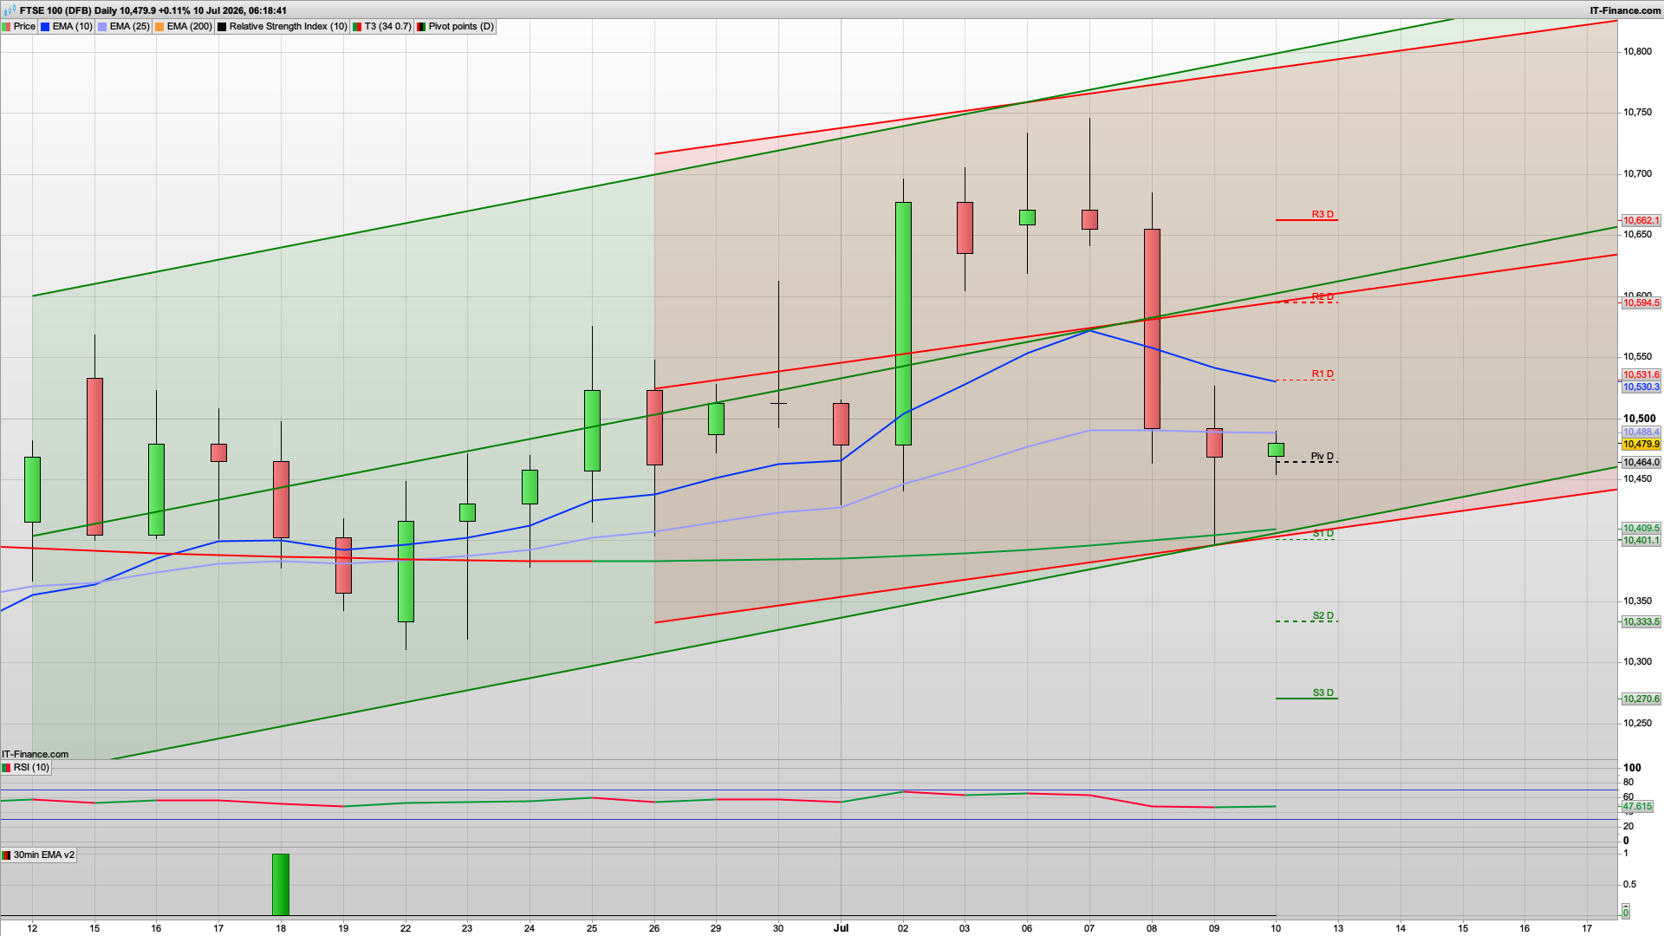Select the S2 D pivot label
This screenshot has width=1664, height=936.
click(1323, 616)
